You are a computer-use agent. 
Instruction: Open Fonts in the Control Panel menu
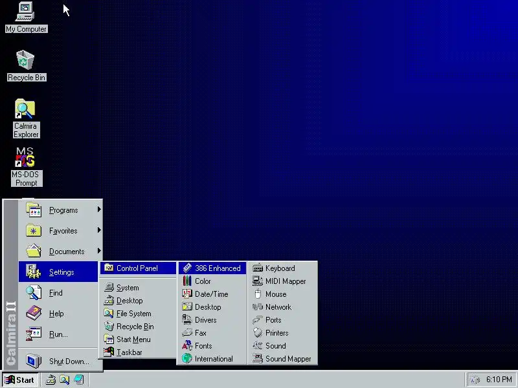pos(212,345)
